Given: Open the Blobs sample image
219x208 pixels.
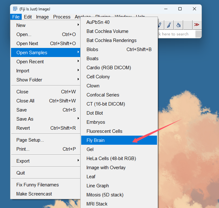Looking at the screenshot, I should [119, 49].
